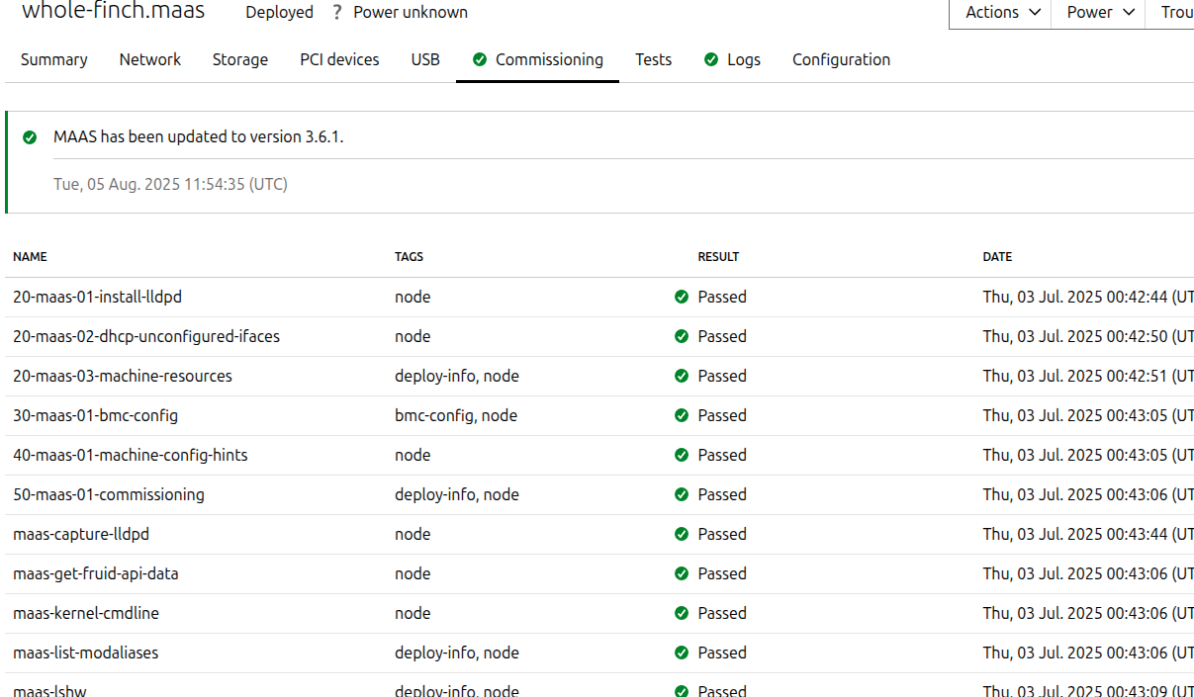This screenshot has height=697, width=1194.
Task: Open the PCI devices tab
Action: [x=339, y=59]
